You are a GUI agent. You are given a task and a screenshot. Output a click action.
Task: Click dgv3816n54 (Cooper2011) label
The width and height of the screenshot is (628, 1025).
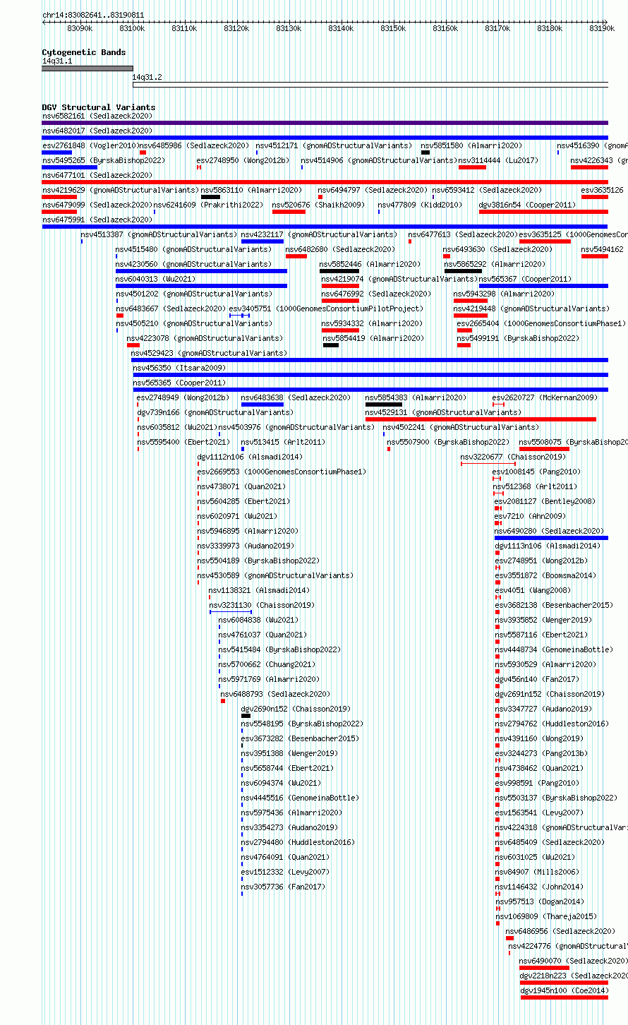coord(527,205)
